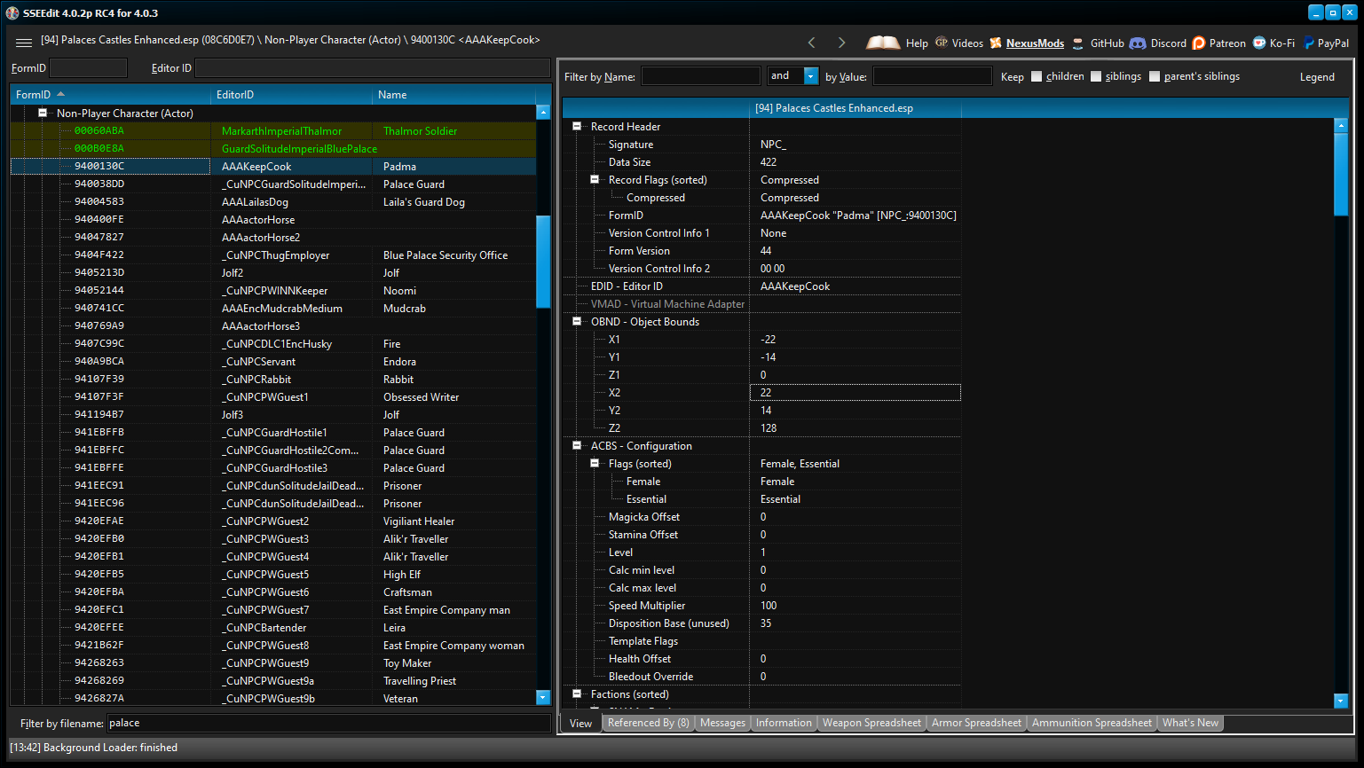Click the SSEEdit title bar icon

click(12, 12)
